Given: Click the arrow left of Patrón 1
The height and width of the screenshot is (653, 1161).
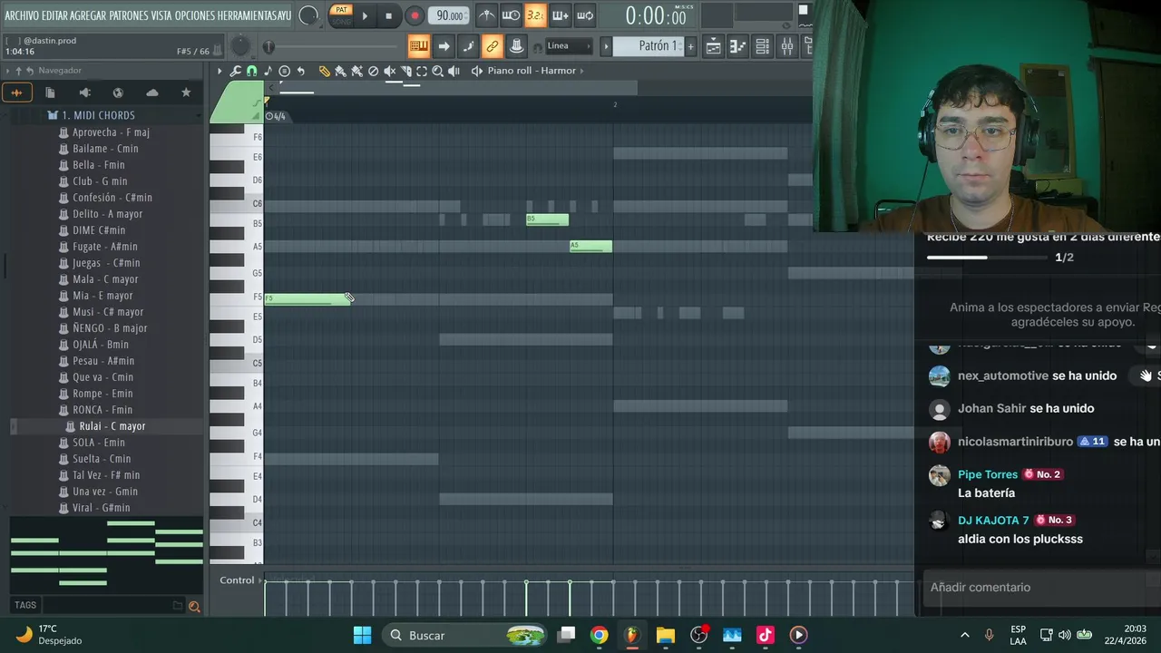Looking at the screenshot, I should click(606, 46).
